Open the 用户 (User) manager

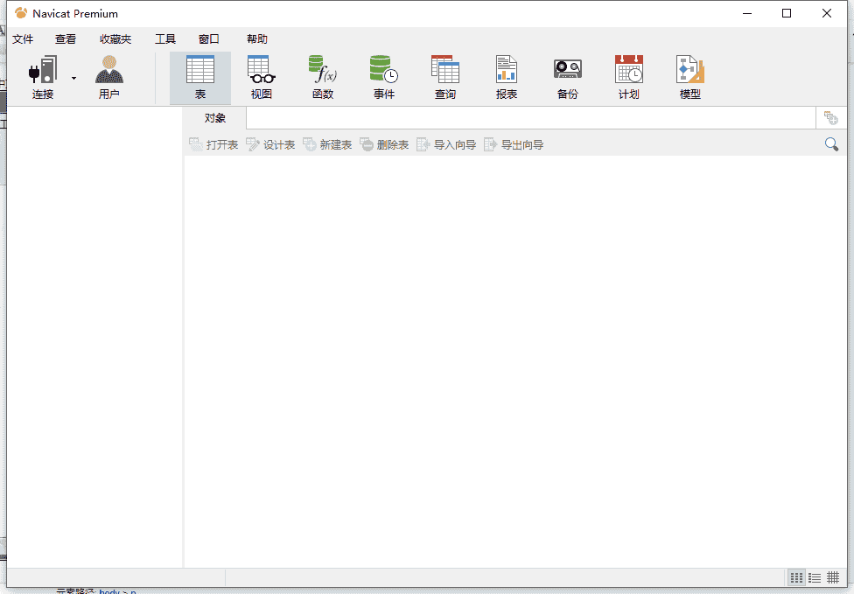(109, 77)
